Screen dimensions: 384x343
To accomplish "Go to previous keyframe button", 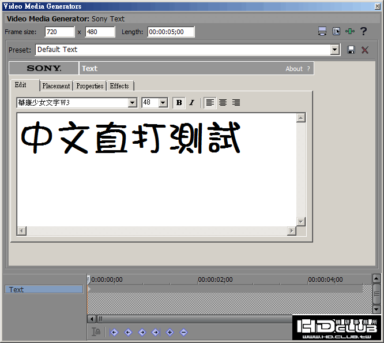I will click(128, 333).
